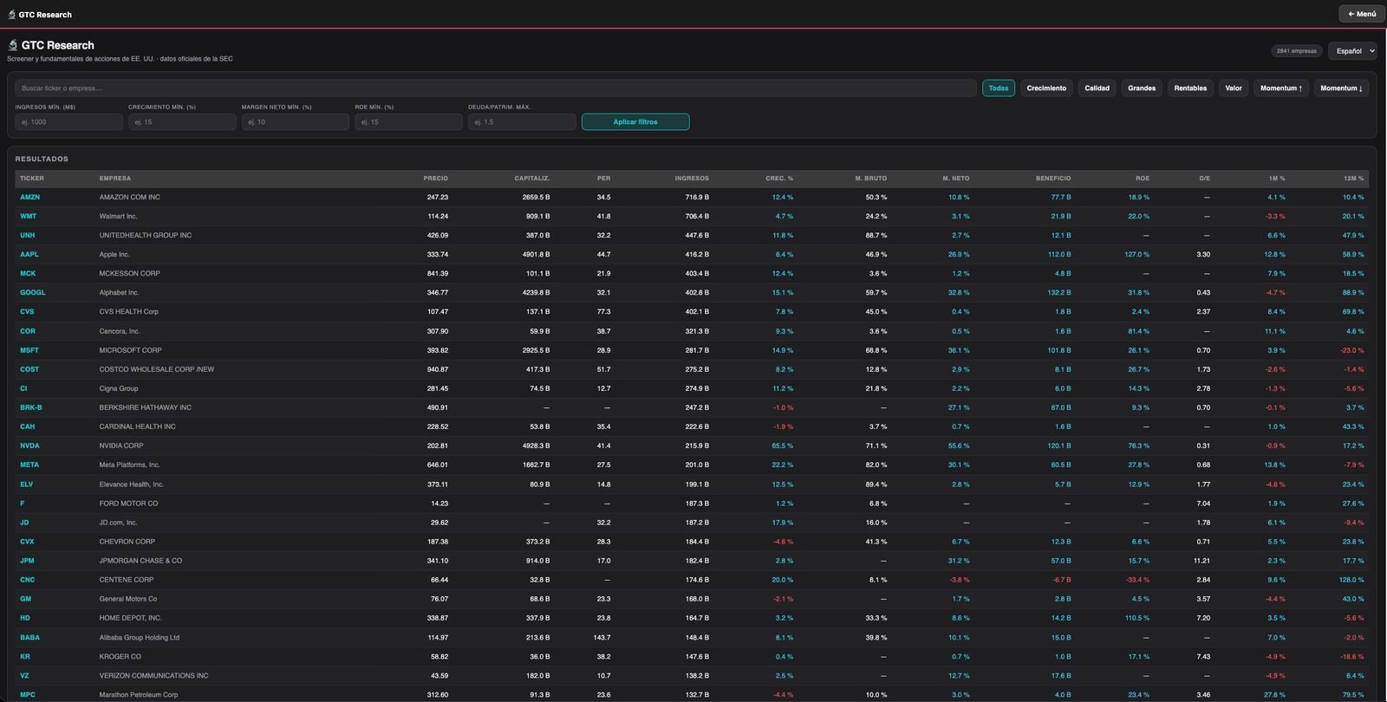This screenshot has width=1387, height=702.
Task: Sort by Momentum up arrow preset
Action: pos(1281,88)
